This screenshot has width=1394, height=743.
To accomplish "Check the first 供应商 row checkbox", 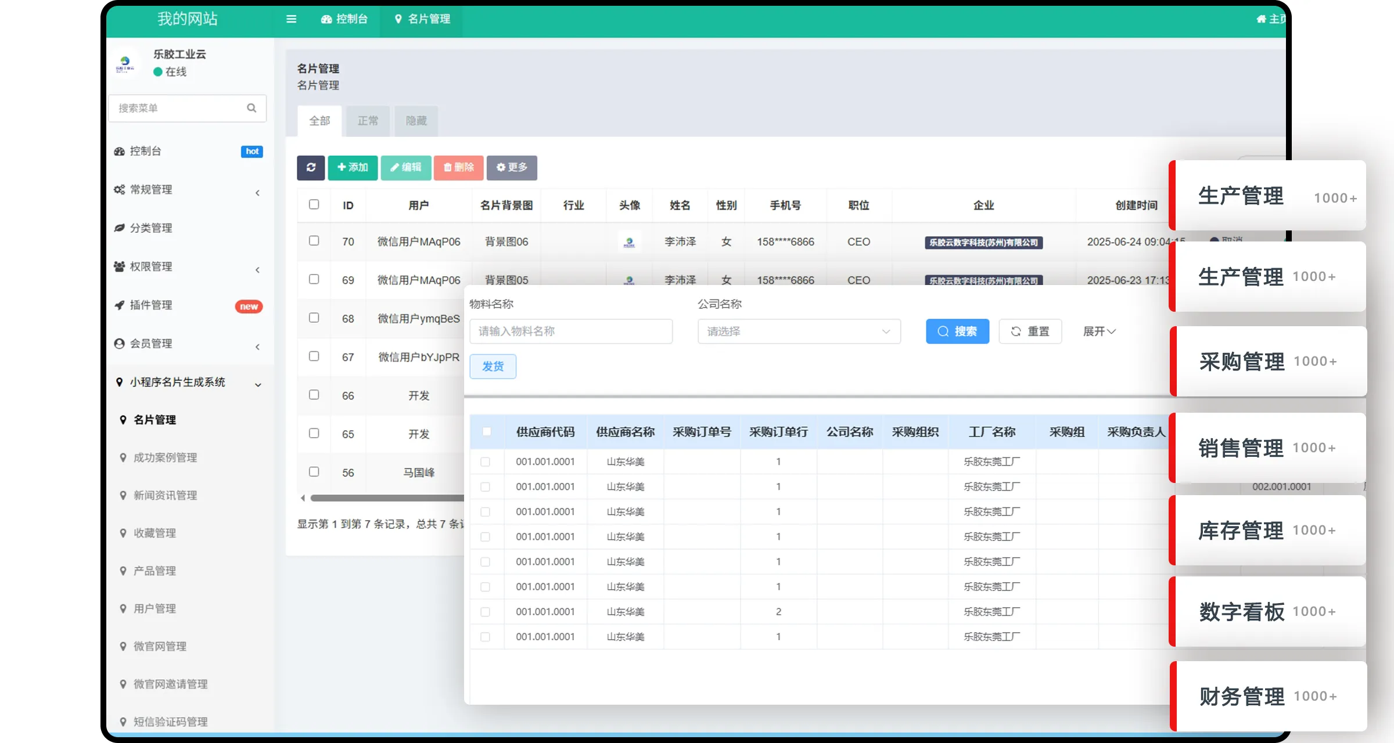I will 485,462.
